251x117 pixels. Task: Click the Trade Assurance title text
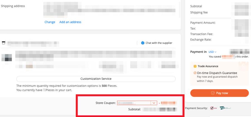tap(208, 66)
